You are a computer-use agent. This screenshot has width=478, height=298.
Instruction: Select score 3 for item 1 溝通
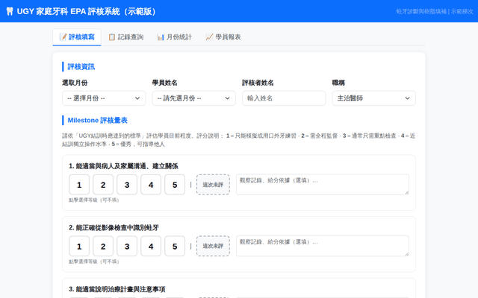(127, 185)
